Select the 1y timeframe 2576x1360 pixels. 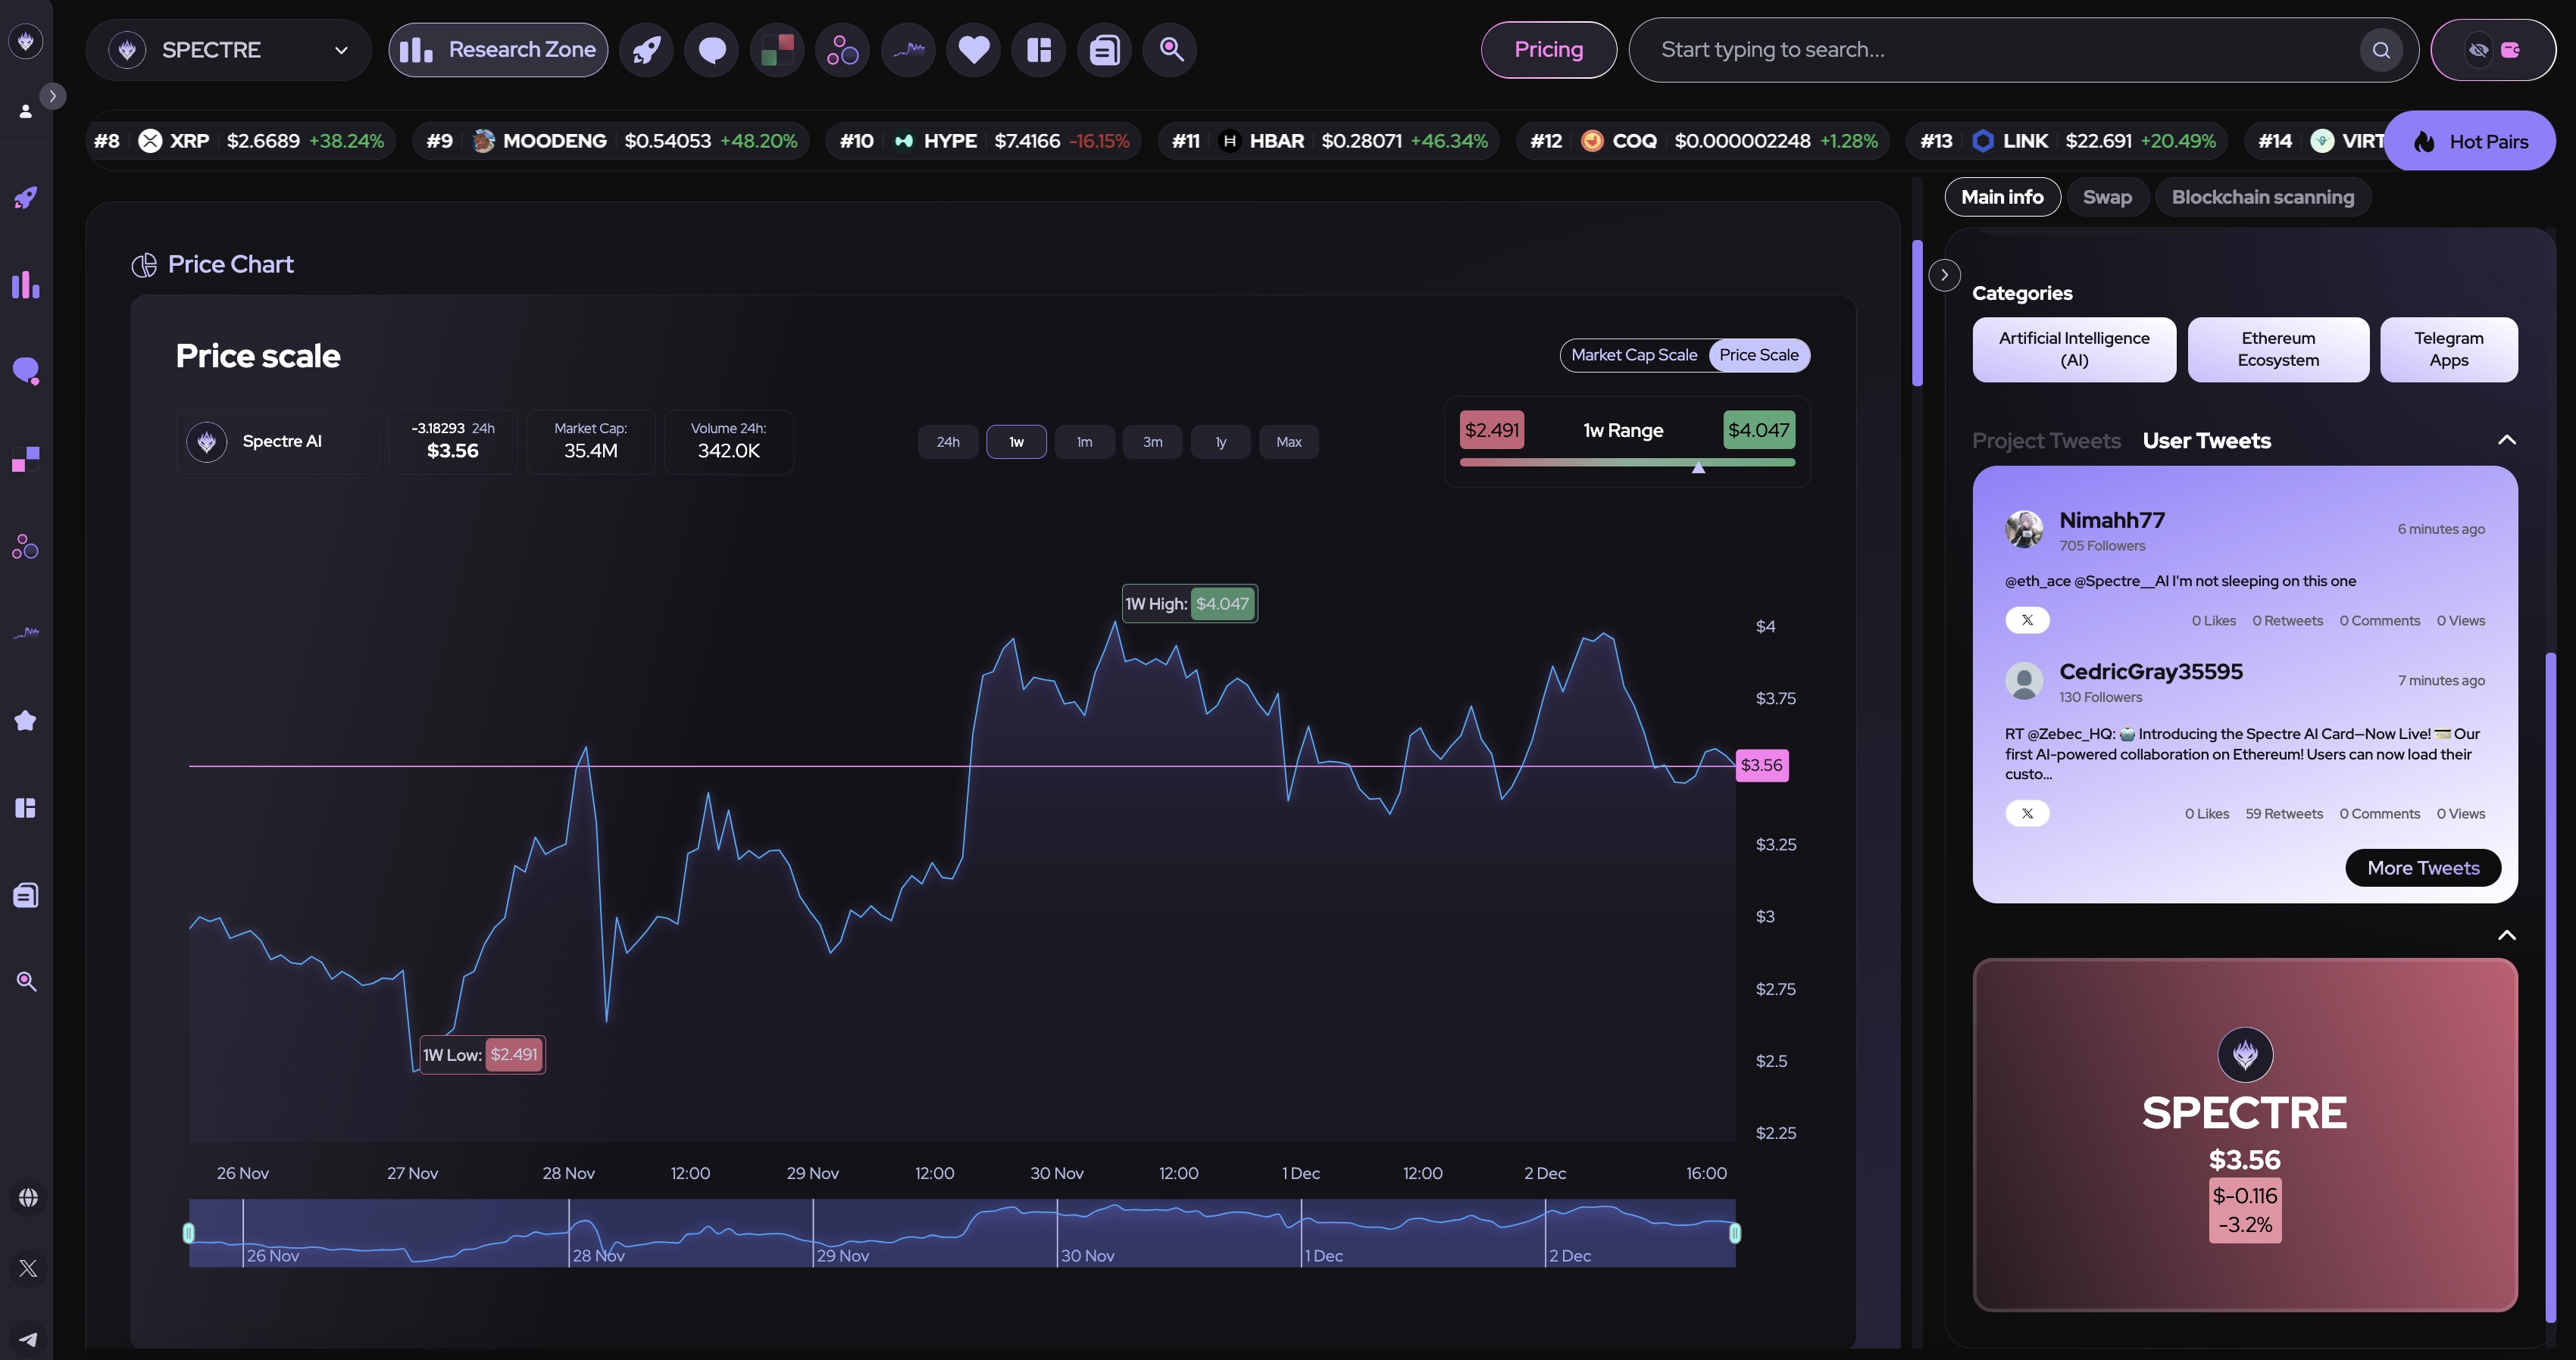click(1221, 441)
